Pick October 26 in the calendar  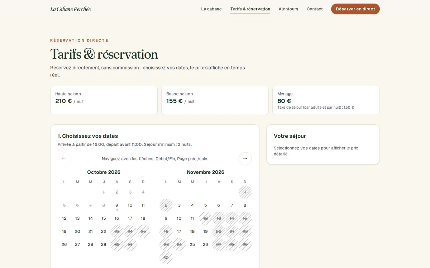[64, 244]
